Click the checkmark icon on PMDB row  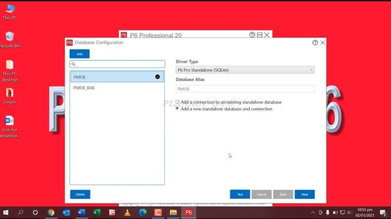[x=158, y=77]
